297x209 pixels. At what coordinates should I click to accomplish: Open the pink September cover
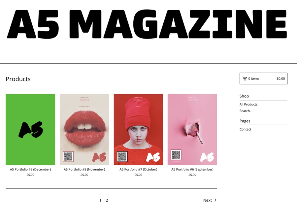[192, 129]
